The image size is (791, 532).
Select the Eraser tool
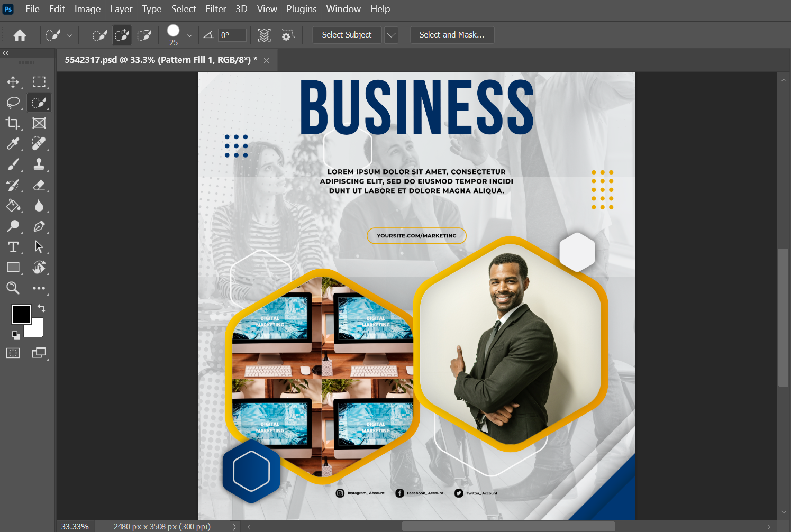[39, 185]
